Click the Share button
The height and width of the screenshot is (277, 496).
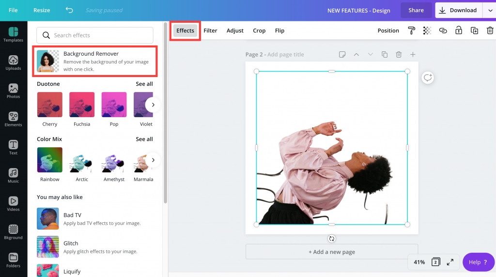(x=416, y=10)
